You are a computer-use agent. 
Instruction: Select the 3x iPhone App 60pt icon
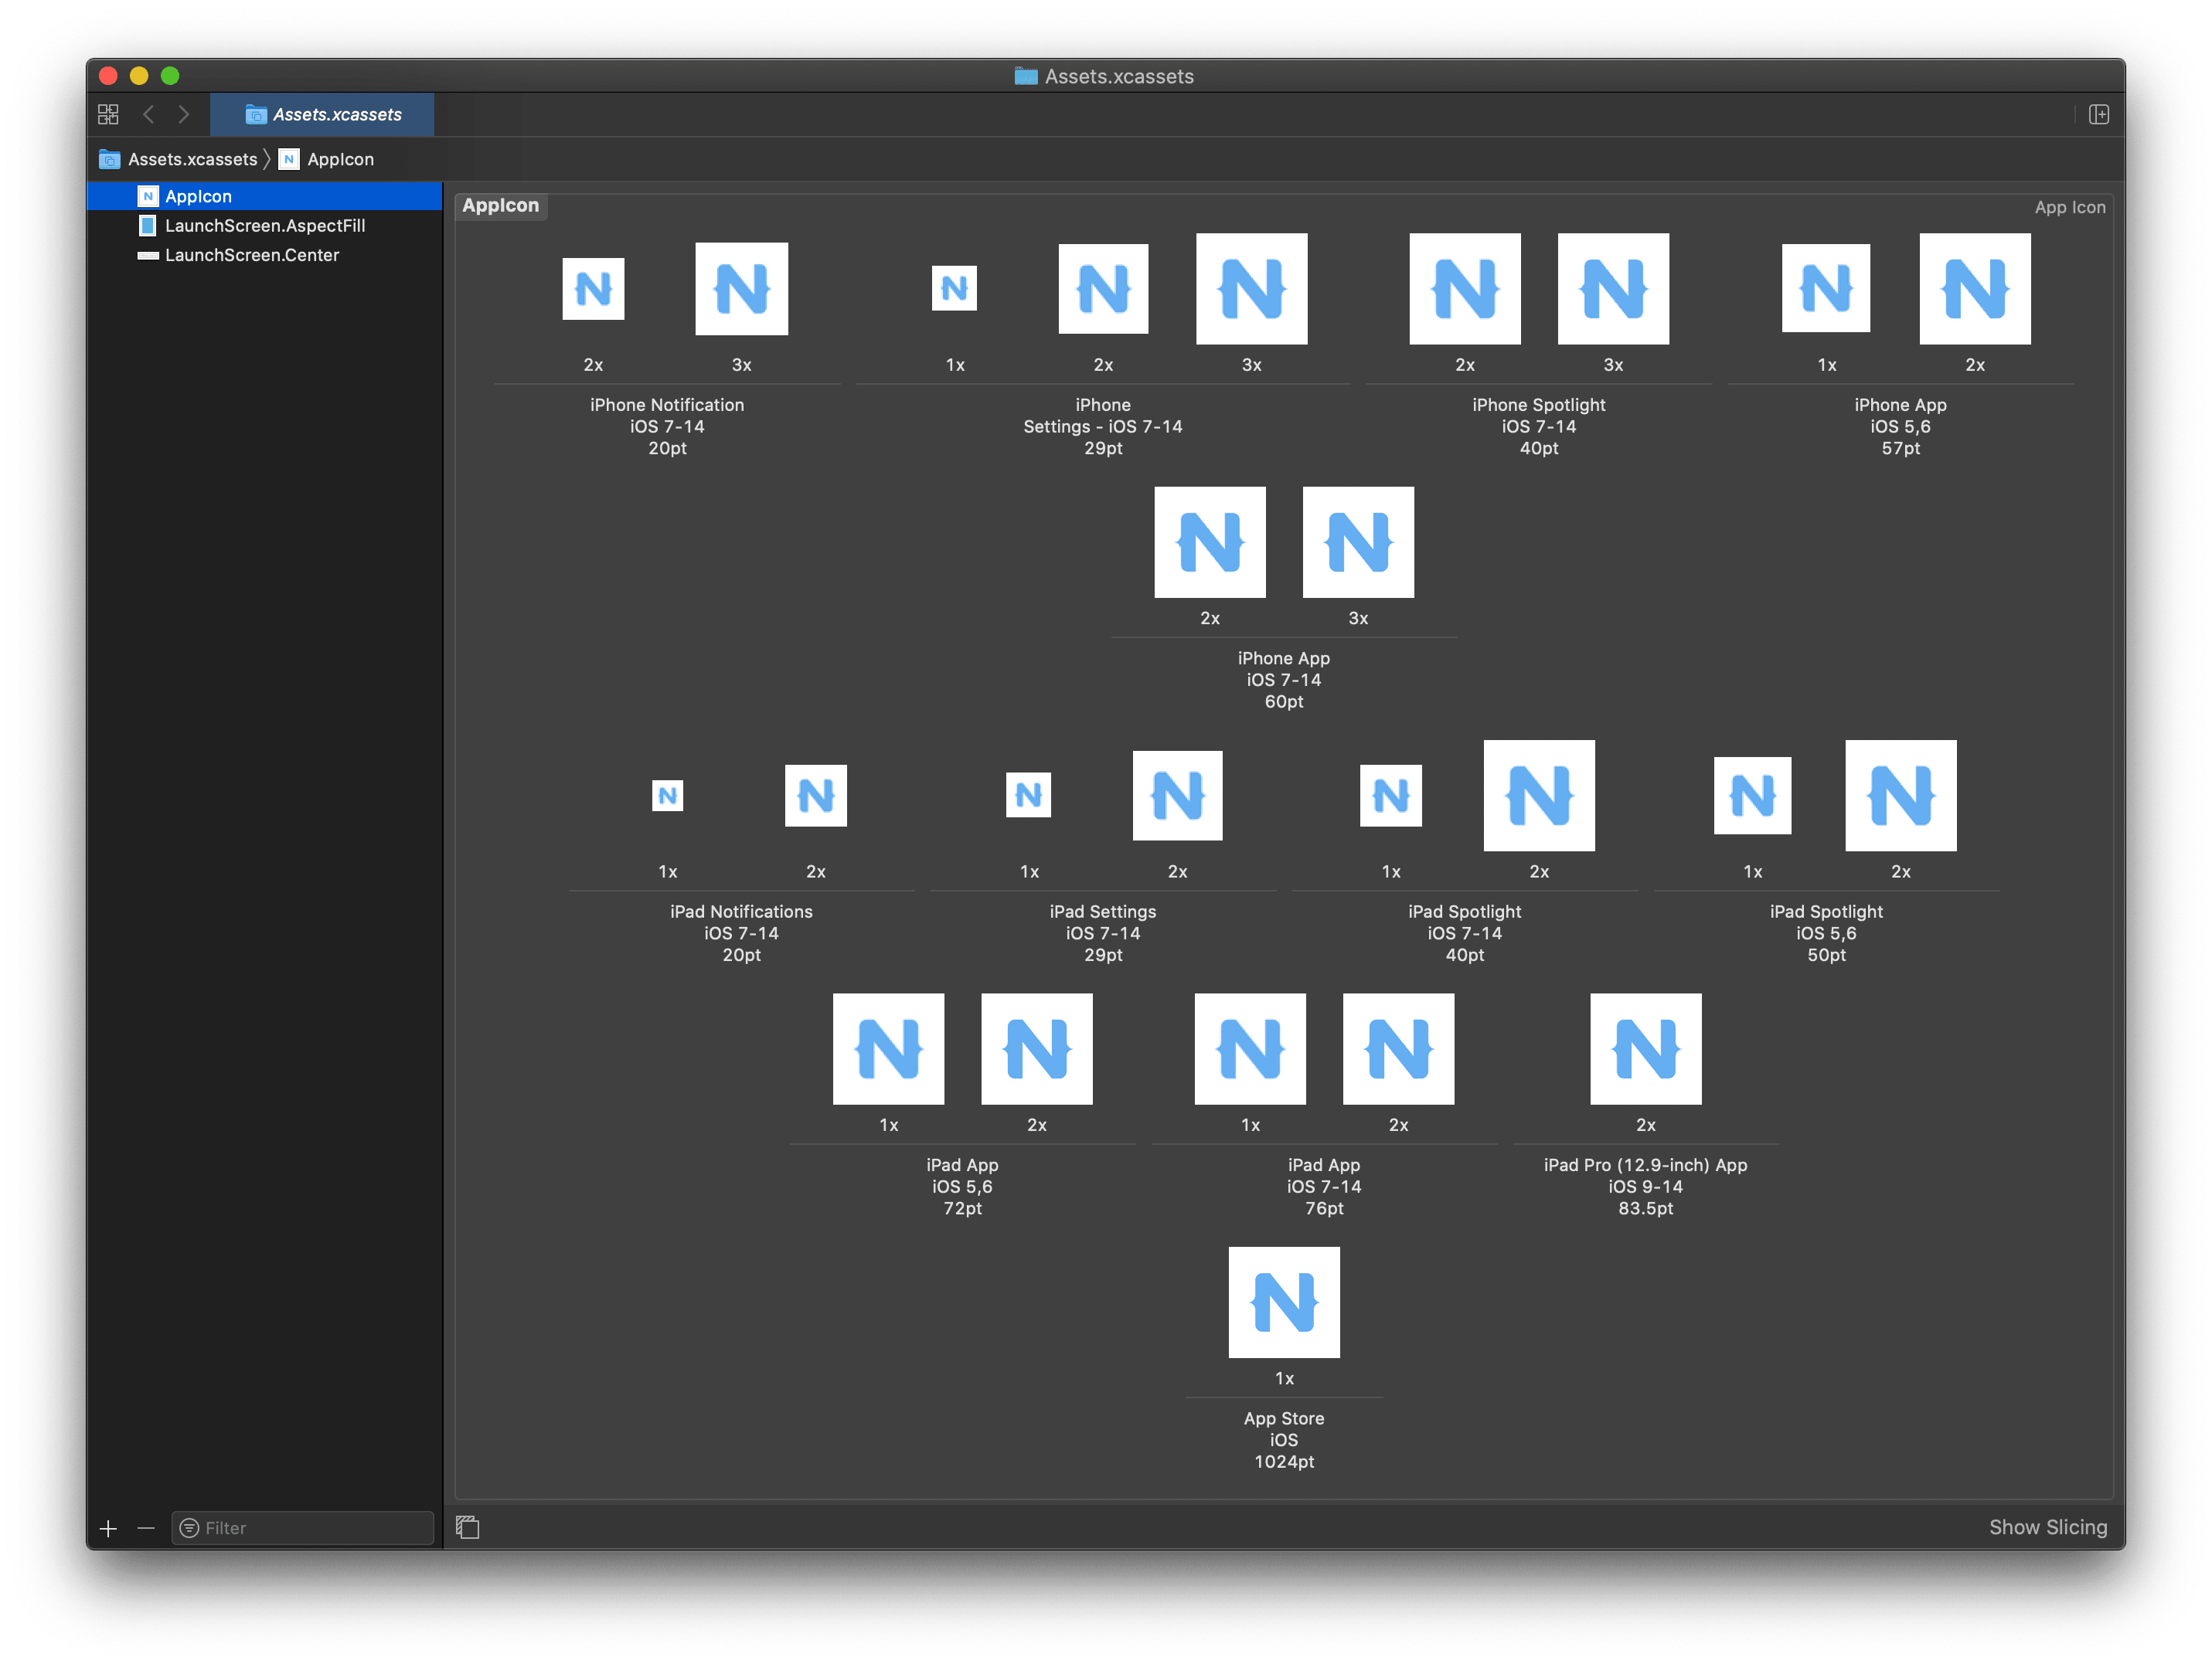(1357, 542)
